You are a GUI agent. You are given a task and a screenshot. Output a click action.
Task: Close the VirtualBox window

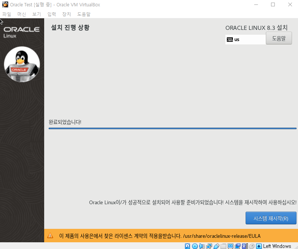pyautogui.click(x=290, y=4)
